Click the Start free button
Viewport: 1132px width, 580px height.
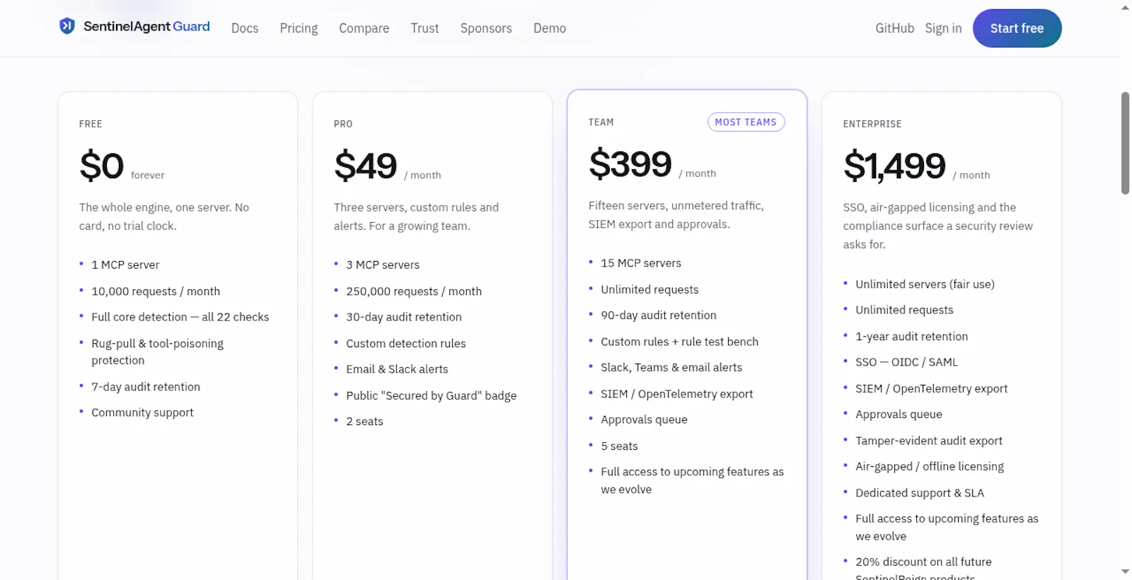(x=1017, y=28)
